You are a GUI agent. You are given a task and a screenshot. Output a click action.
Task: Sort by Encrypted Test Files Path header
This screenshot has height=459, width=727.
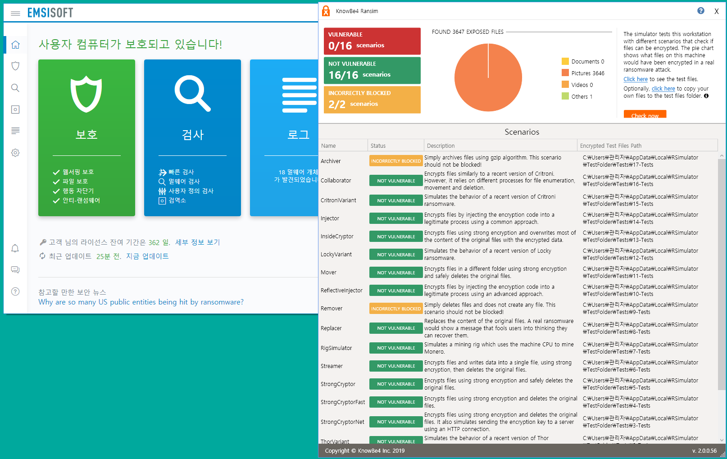pos(647,145)
